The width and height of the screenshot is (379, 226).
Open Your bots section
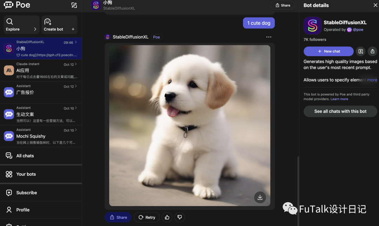[x=41, y=174]
